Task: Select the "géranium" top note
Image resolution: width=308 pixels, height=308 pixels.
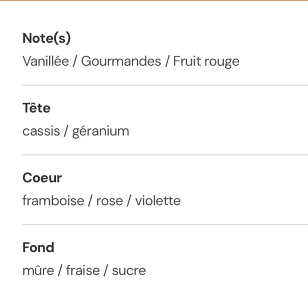Action: point(101,131)
